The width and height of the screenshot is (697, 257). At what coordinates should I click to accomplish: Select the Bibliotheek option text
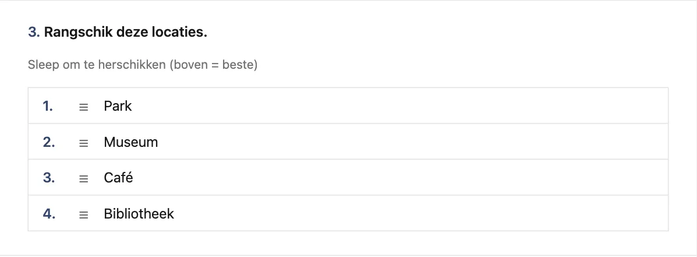coord(139,214)
